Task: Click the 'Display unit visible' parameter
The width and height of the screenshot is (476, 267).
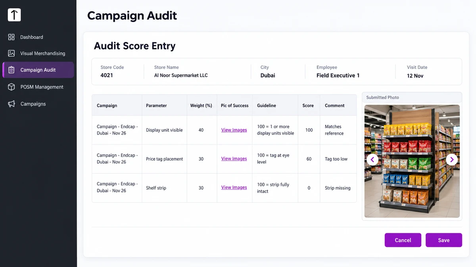Action: click(164, 130)
